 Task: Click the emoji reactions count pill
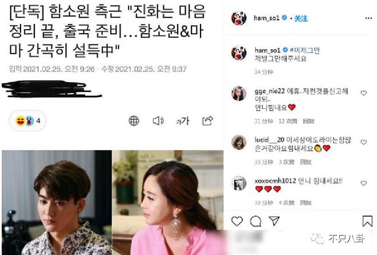[27, 121]
